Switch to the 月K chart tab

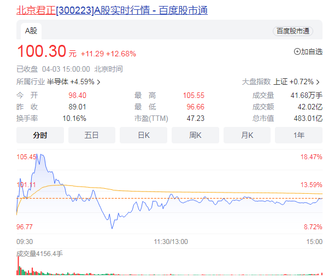[x=247, y=135]
